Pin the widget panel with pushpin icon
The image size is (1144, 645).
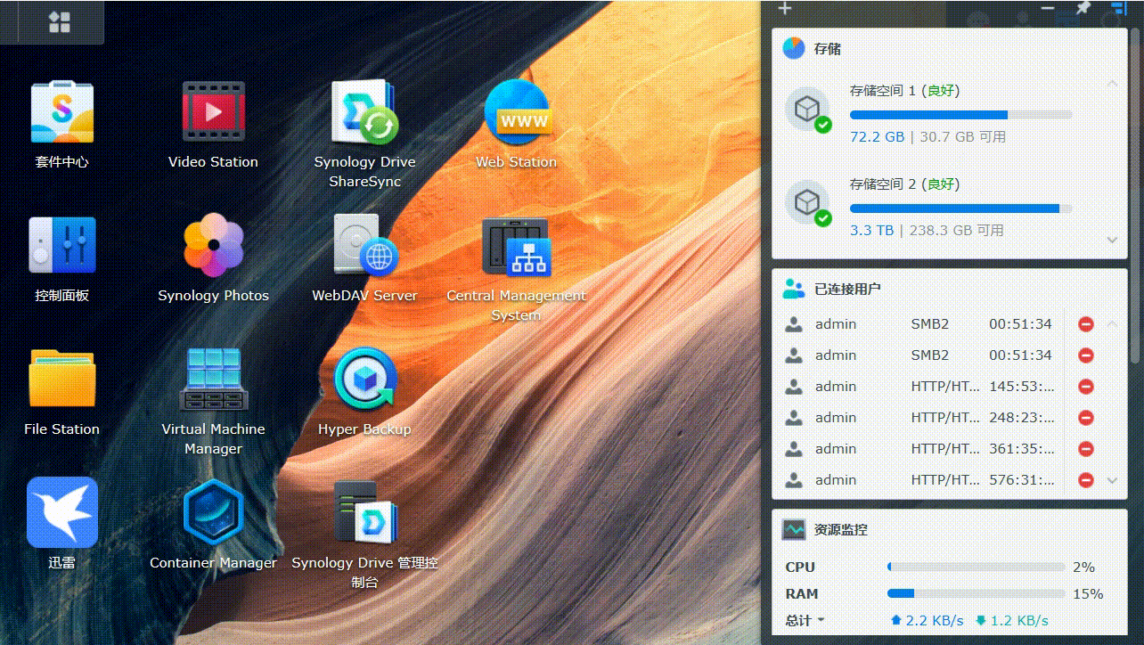coord(1083,8)
